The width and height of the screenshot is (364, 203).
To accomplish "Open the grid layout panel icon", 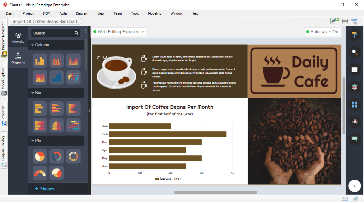I will 354,104.
